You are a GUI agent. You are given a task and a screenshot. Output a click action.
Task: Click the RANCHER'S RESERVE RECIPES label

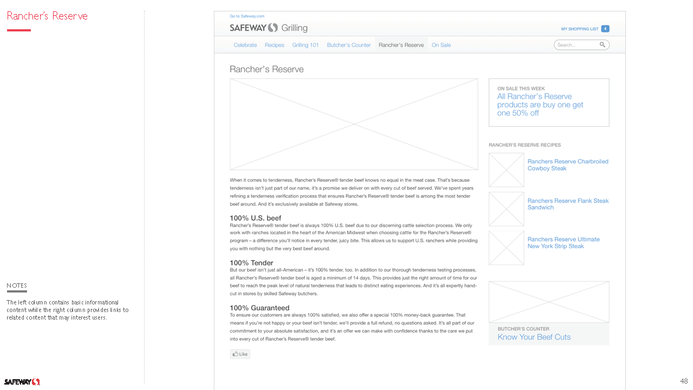pos(525,145)
